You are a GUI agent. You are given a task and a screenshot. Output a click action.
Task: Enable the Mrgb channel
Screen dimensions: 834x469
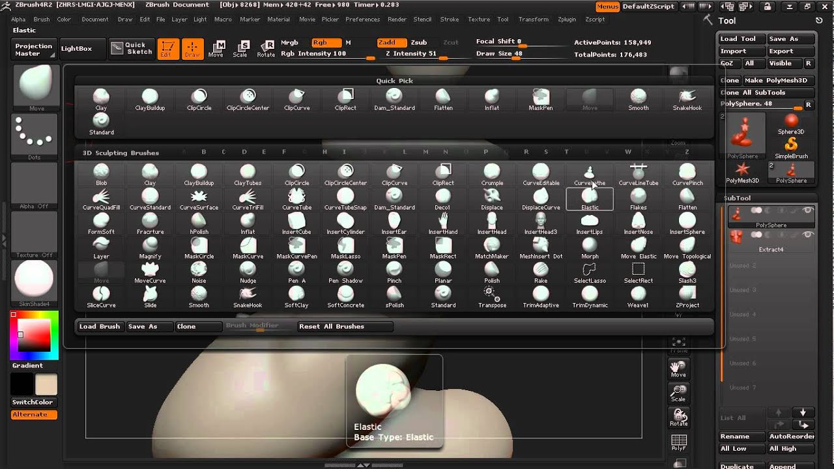pyautogui.click(x=290, y=42)
